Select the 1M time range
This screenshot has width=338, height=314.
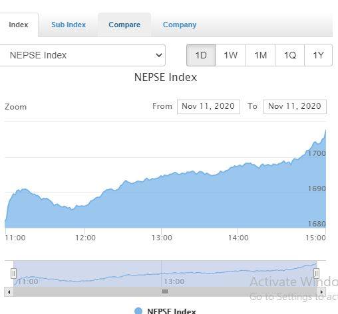[x=260, y=55]
